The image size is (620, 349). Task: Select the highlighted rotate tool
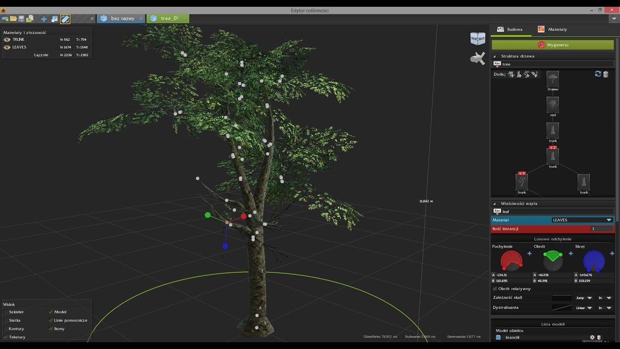tap(65, 19)
